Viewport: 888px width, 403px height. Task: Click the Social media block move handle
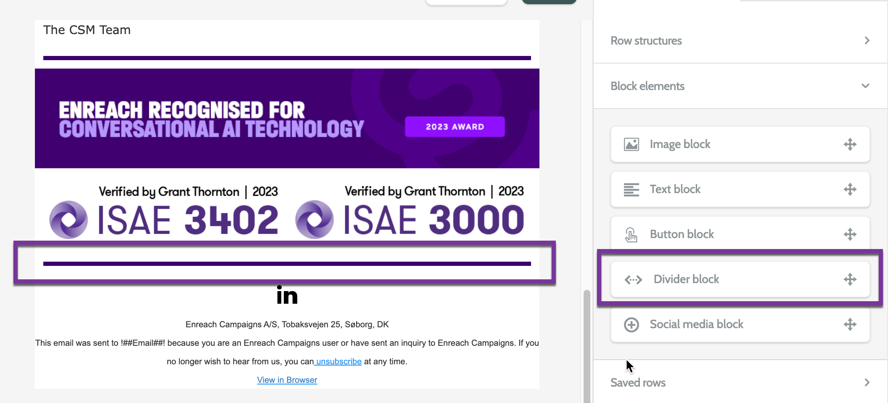[850, 324]
